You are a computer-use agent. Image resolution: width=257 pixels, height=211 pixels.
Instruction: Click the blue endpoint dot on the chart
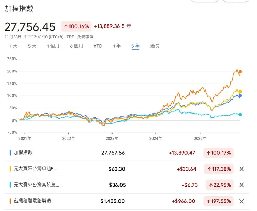pos(240,96)
